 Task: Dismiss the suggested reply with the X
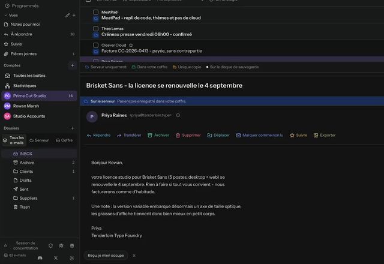pyautogui.click(x=134, y=256)
